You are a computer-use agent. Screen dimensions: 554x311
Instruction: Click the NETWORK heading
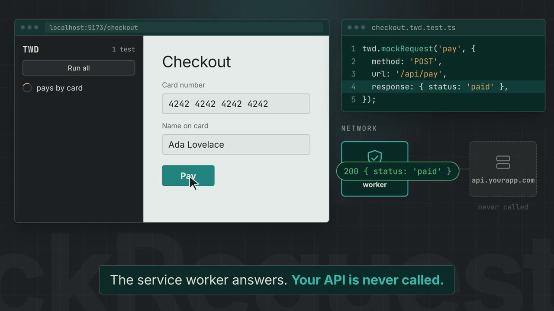point(359,128)
